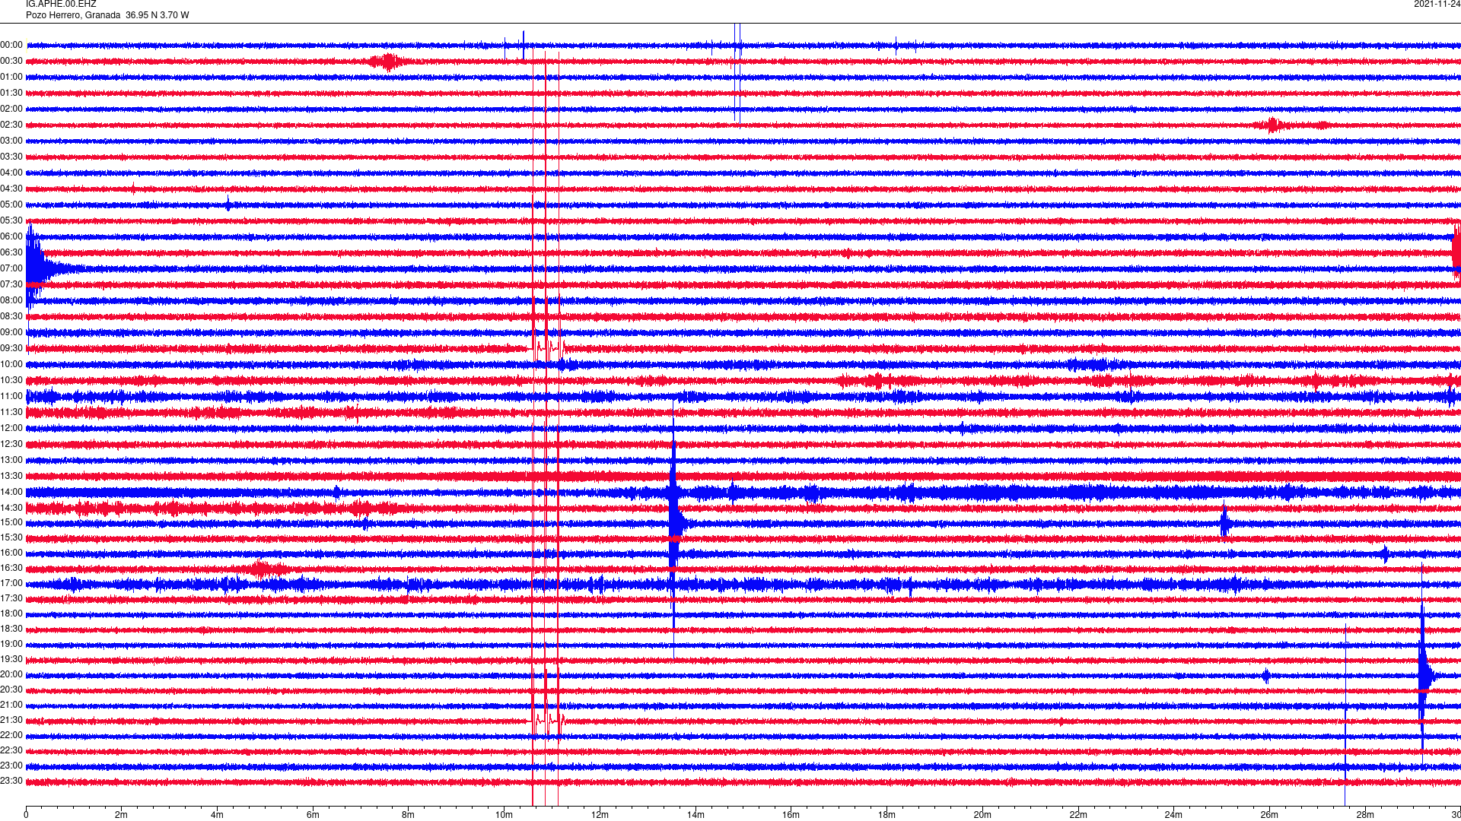Image resolution: width=1461 pixels, height=821 pixels.
Task: Click the blue event on 20:00 trace near 29m
Action: click(x=1424, y=675)
